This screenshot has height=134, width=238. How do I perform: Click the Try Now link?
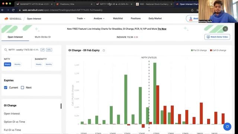[x=162, y=29]
